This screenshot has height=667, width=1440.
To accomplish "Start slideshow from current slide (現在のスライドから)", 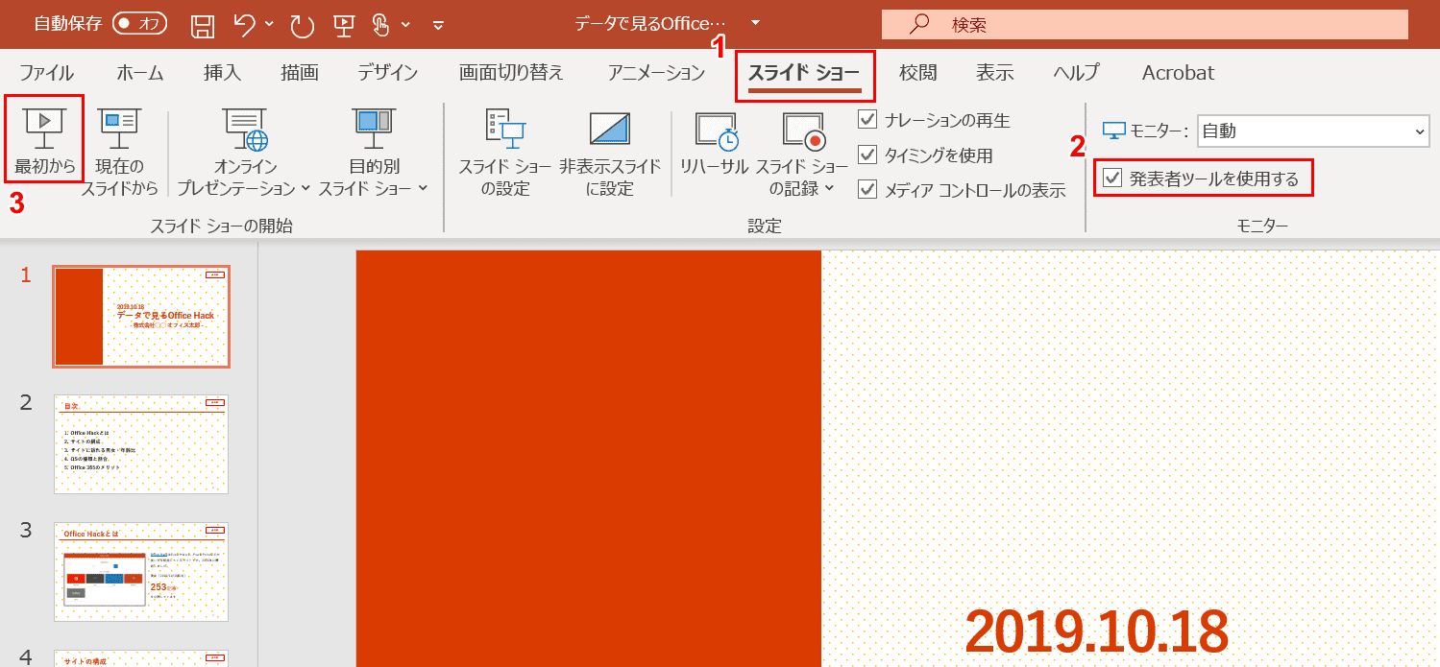I will click(x=120, y=151).
